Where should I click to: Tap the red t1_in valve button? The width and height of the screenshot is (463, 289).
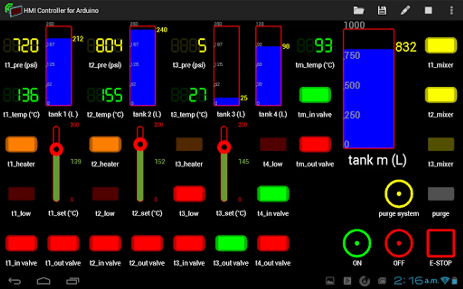(21, 243)
